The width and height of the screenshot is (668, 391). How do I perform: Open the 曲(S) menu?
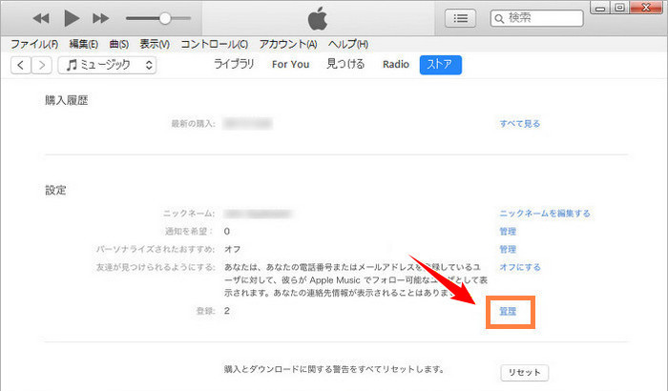tap(119, 44)
